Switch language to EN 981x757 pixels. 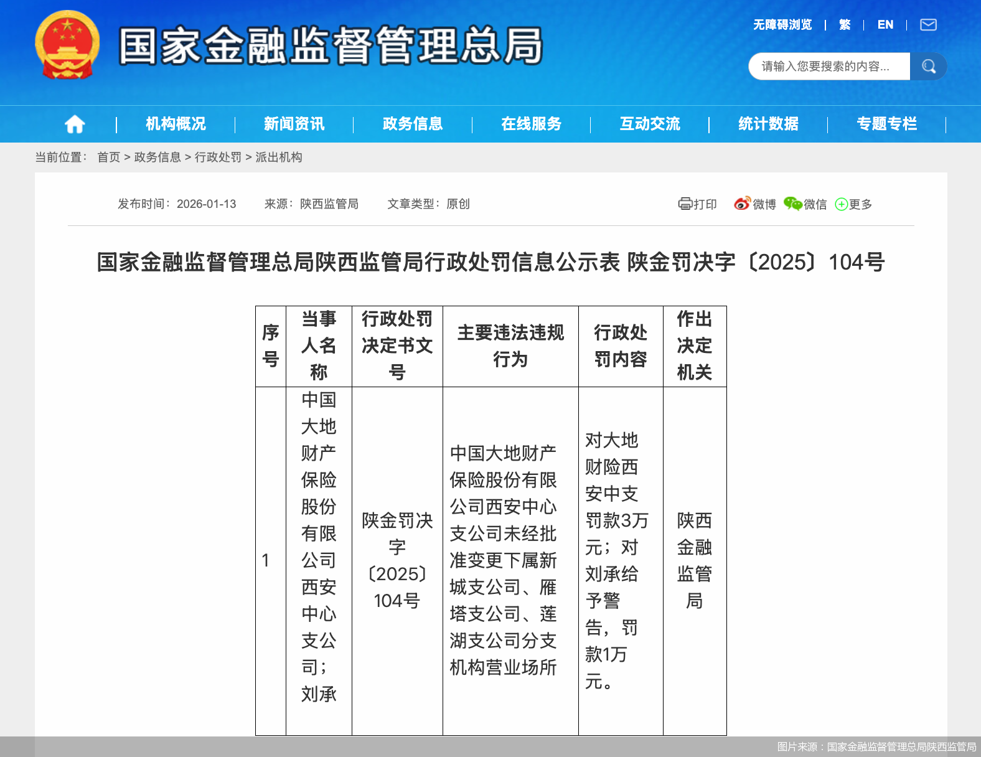click(885, 25)
